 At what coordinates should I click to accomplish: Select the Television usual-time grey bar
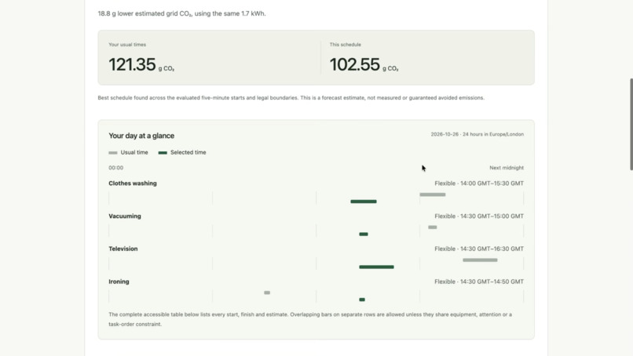(x=480, y=260)
